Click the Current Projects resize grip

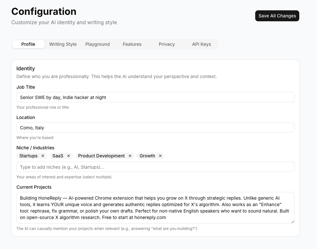293,221
